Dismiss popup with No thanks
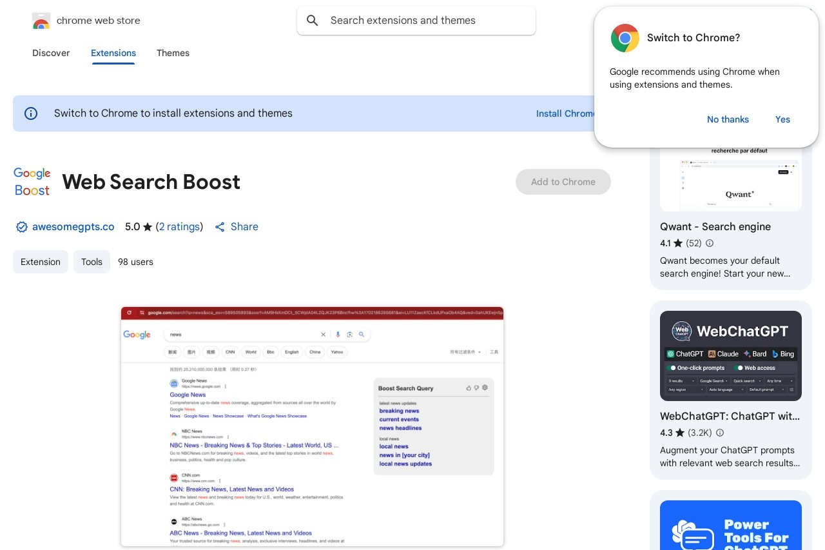The width and height of the screenshot is (825, 550). coord(728,119)
